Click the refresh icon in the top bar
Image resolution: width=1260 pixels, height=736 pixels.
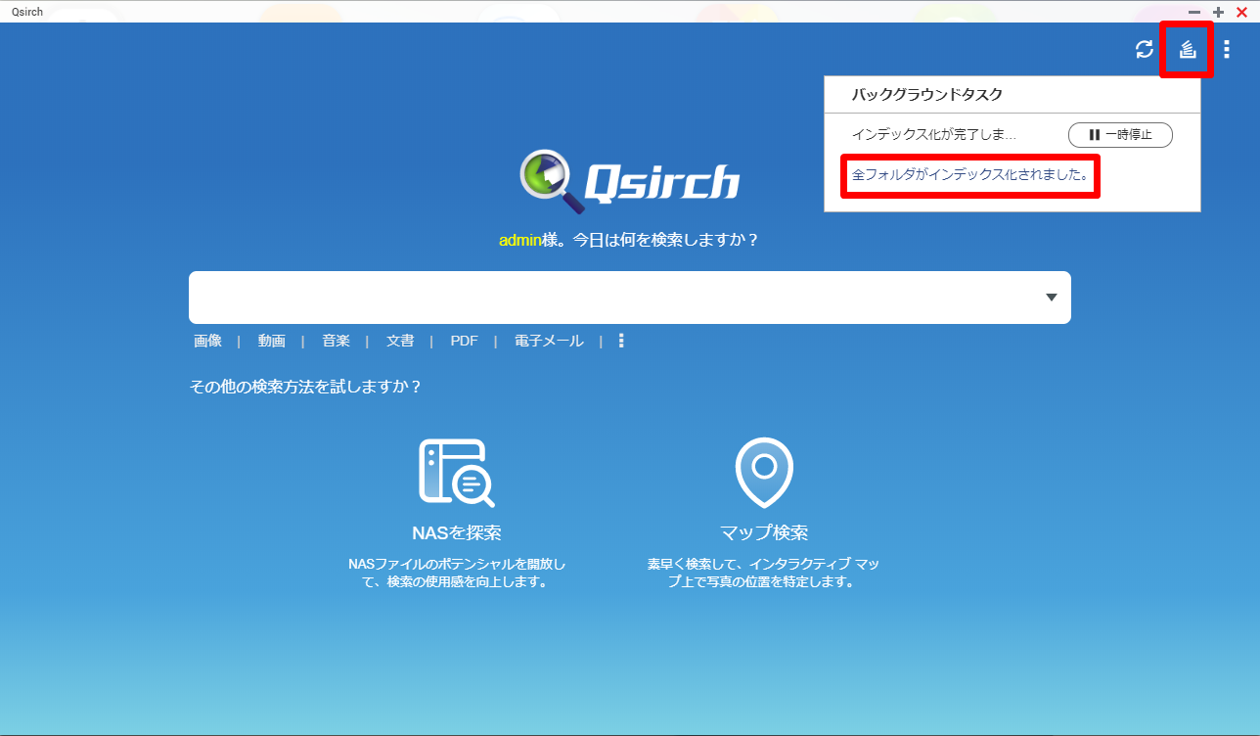point(1144,49)
